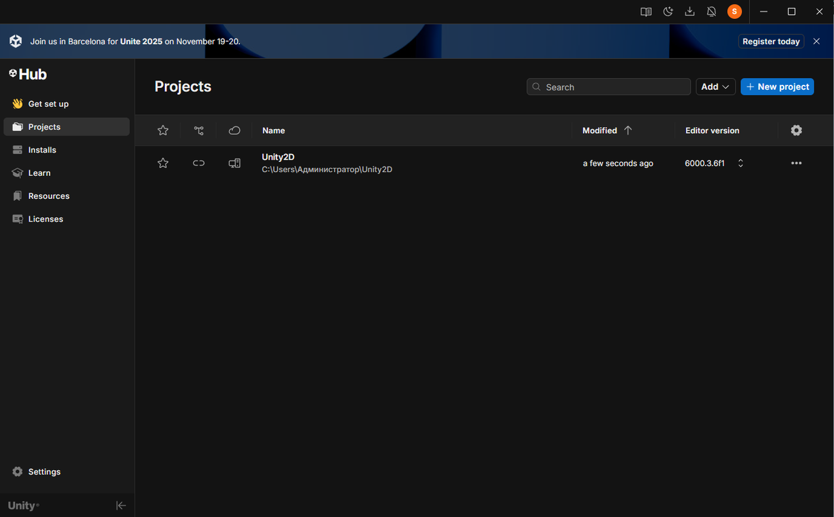Open the orange S account avatar

click(734, 12)
